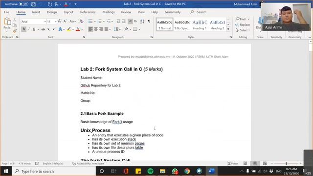Select the Format Painter brush
The width and height of the screenshot is (313, 176).
(x=15, y=31)
